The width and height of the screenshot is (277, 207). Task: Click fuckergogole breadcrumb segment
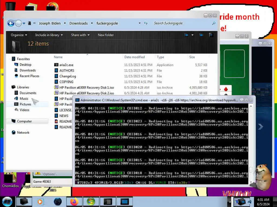[x=107, y=23]
